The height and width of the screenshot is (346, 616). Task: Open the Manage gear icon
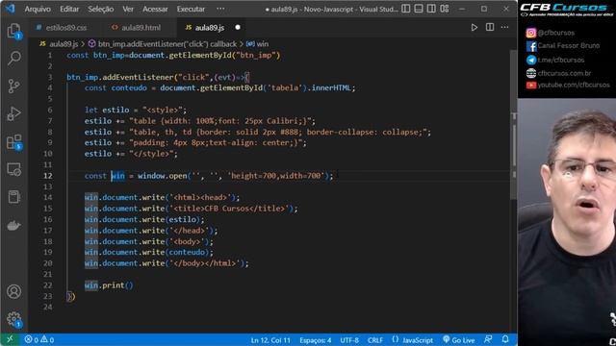[x=13, y=319]
